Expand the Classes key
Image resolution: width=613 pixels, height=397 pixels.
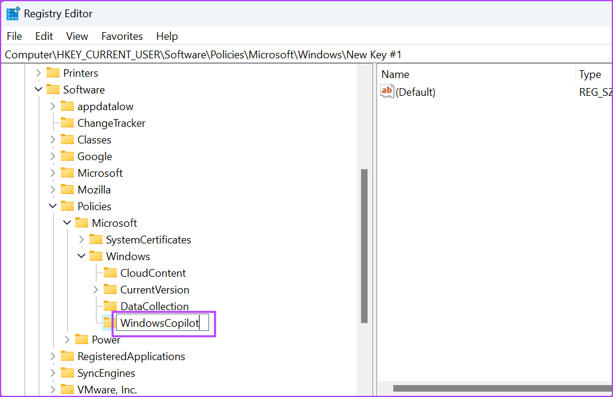tap(53, 139)
